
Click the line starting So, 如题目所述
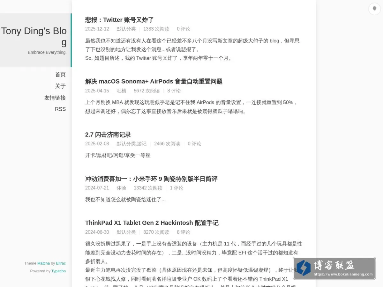click(159, 58)
